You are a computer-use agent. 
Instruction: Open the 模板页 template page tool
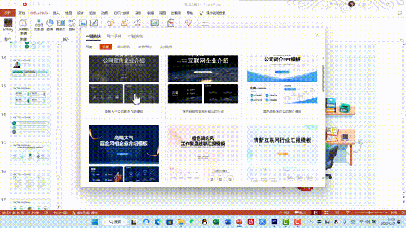coord(61,25)
